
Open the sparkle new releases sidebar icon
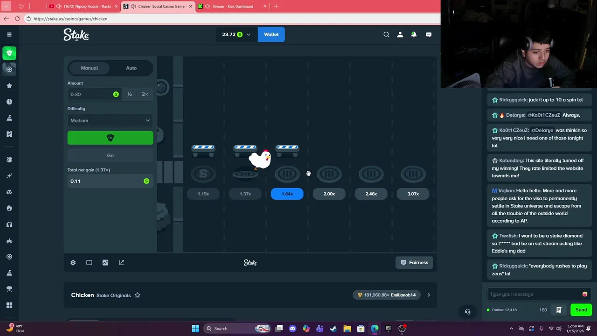(x=9, y=176)
